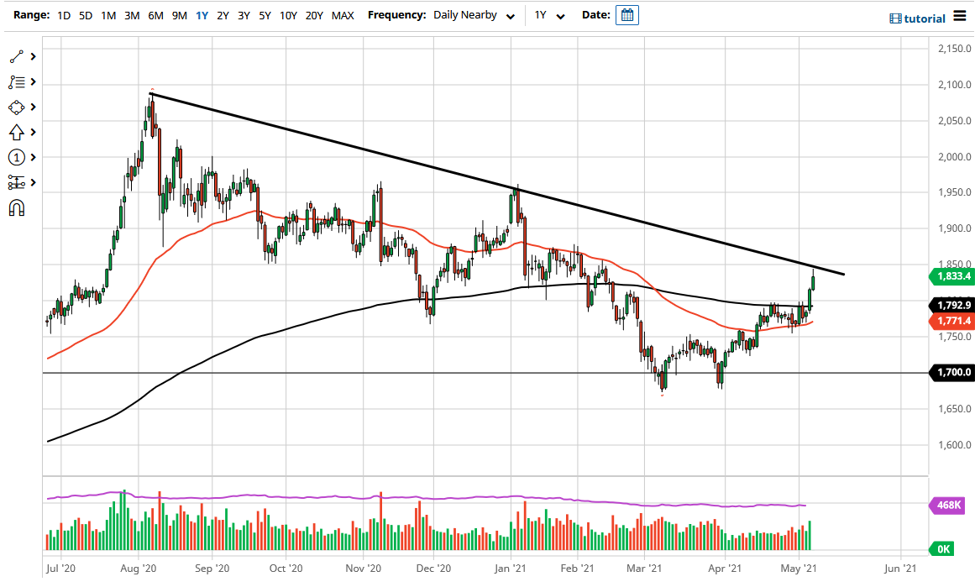Set range to 10Y

click(288, 16)
